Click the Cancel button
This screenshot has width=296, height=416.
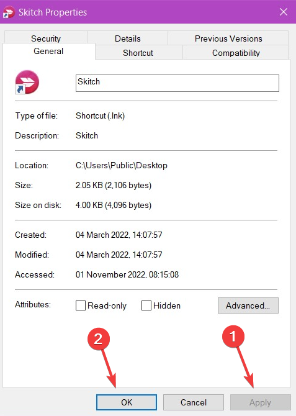pos(194,402)
